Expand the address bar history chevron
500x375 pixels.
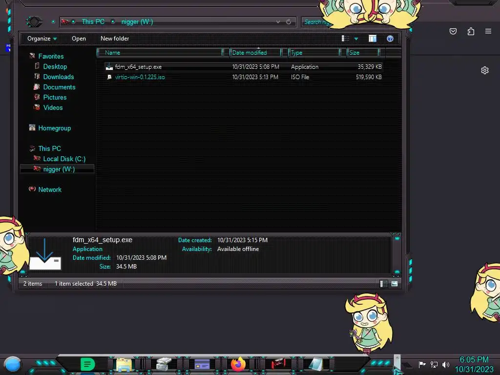pos(278,21)
